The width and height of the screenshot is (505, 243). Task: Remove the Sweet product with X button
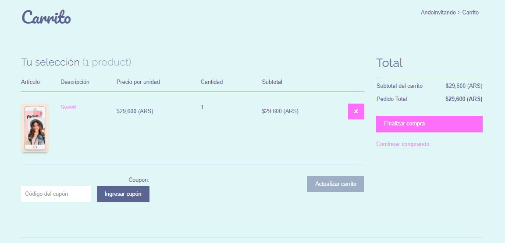(x=356, y=111)
